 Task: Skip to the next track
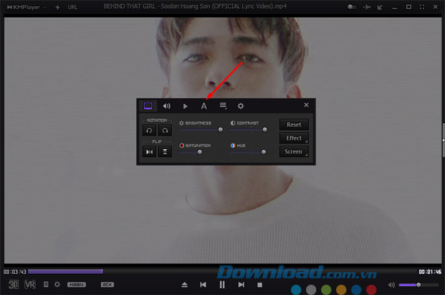click(241, 285)
